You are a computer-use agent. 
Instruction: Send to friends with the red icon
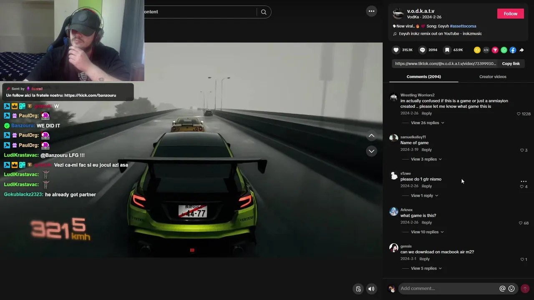pos(495,50)
